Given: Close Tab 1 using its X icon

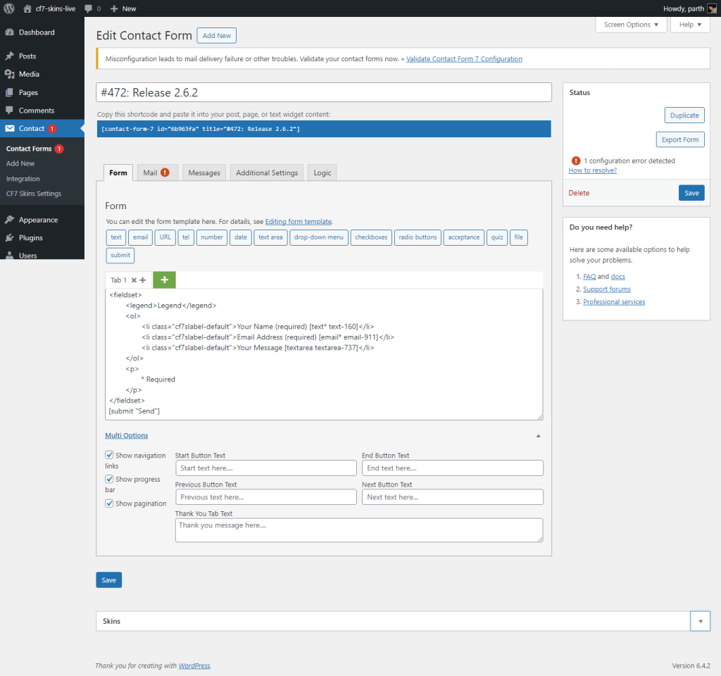Looking at the screenshot, I should (x=134, y=280).
